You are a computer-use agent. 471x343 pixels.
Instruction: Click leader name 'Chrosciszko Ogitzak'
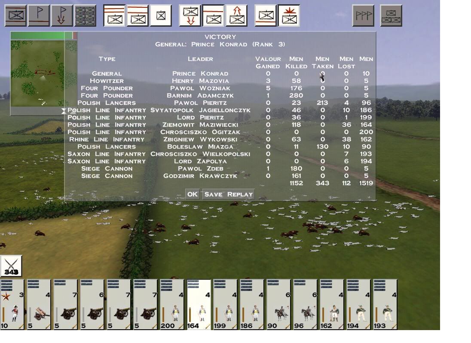pos(200,132)
